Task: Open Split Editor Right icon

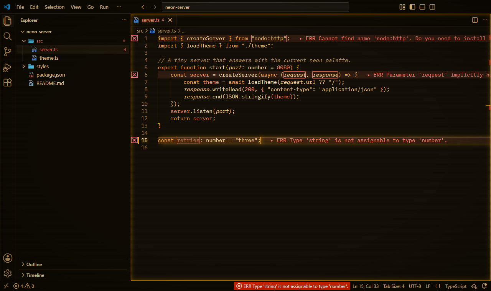Action: 475,20
